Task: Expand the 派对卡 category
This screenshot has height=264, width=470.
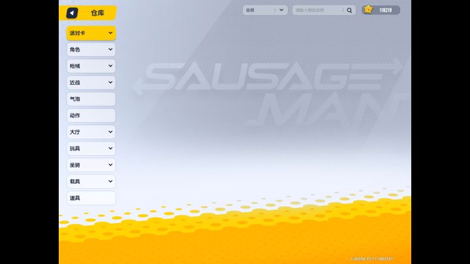Action: 91,33
